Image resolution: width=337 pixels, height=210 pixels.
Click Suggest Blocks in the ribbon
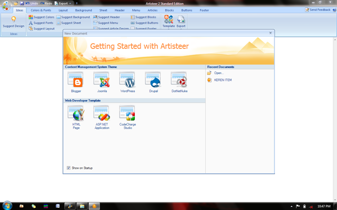[143, 17]
